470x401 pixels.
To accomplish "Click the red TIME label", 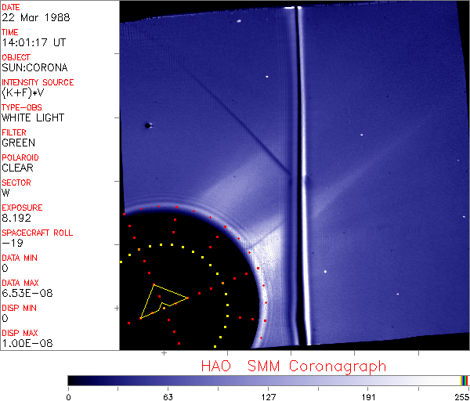I will (10, 32).
